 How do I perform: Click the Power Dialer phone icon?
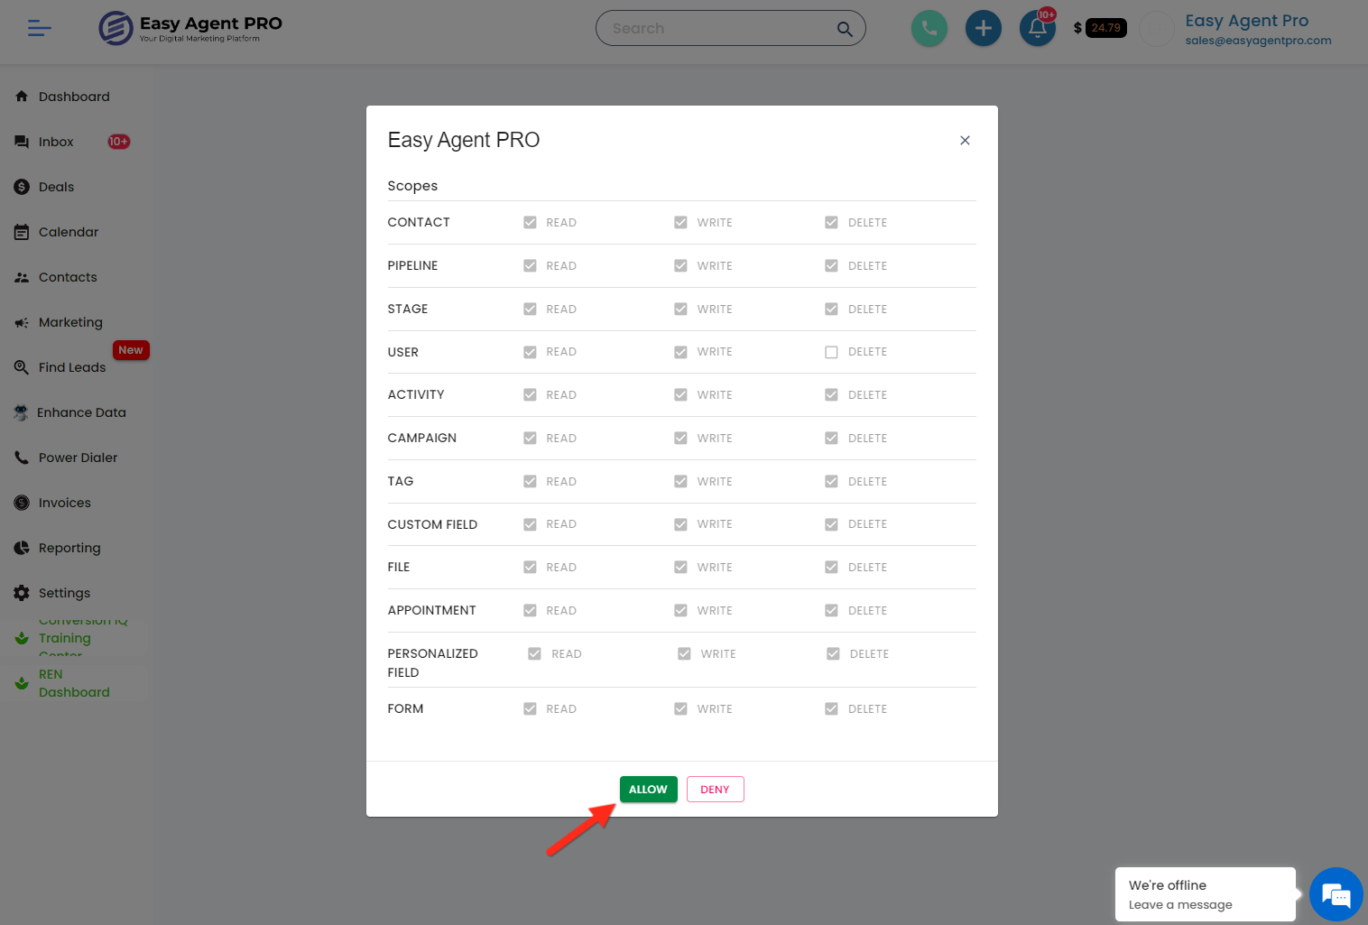tap(22, 458)
